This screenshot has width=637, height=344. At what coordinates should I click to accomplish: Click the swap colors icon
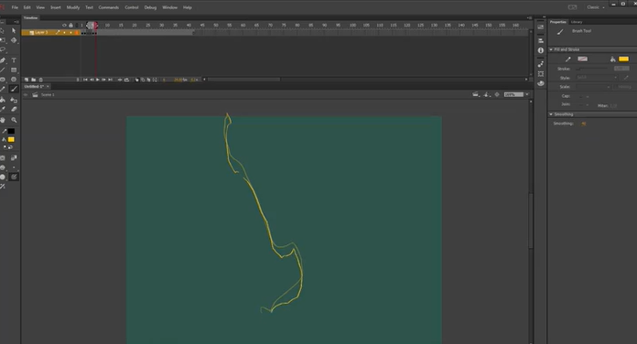pyautogui.click(x=10, y=147)
